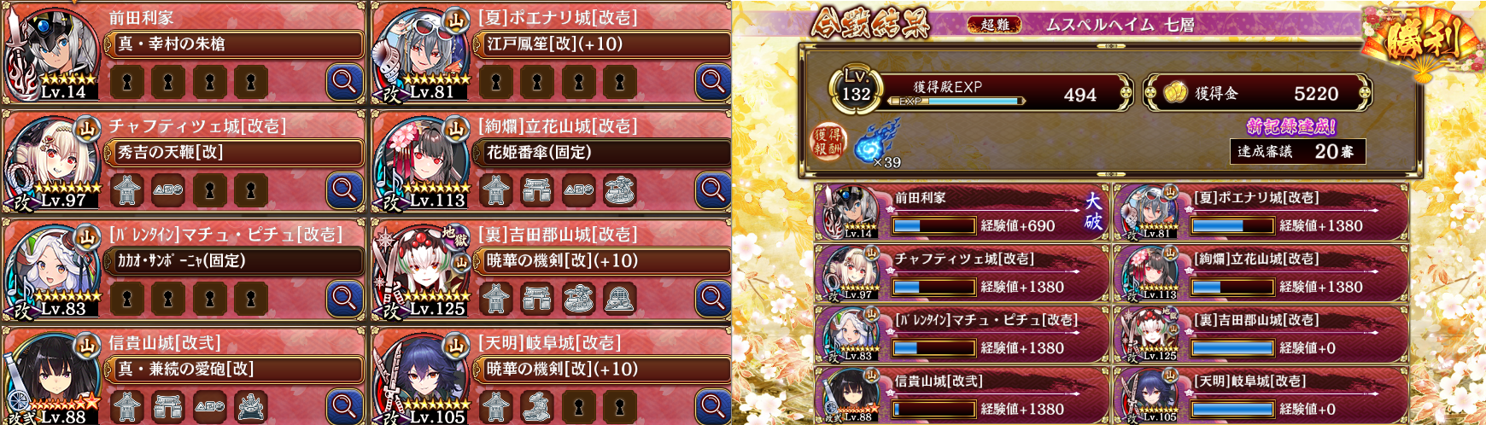The image size is (1486, 425).
Task: Open magnifier details for 前田利家
Action: (344, 82)
